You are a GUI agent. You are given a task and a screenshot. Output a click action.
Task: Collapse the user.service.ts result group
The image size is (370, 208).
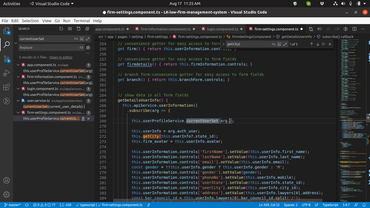tap(18, 101)
